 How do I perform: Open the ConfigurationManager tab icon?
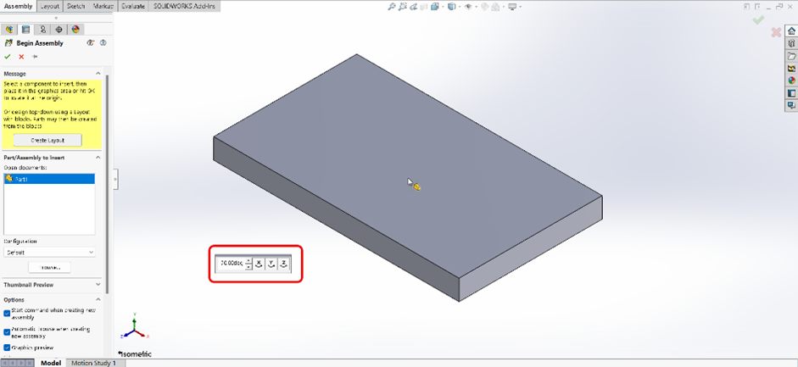pyautogui.click(x=42, y=30)
